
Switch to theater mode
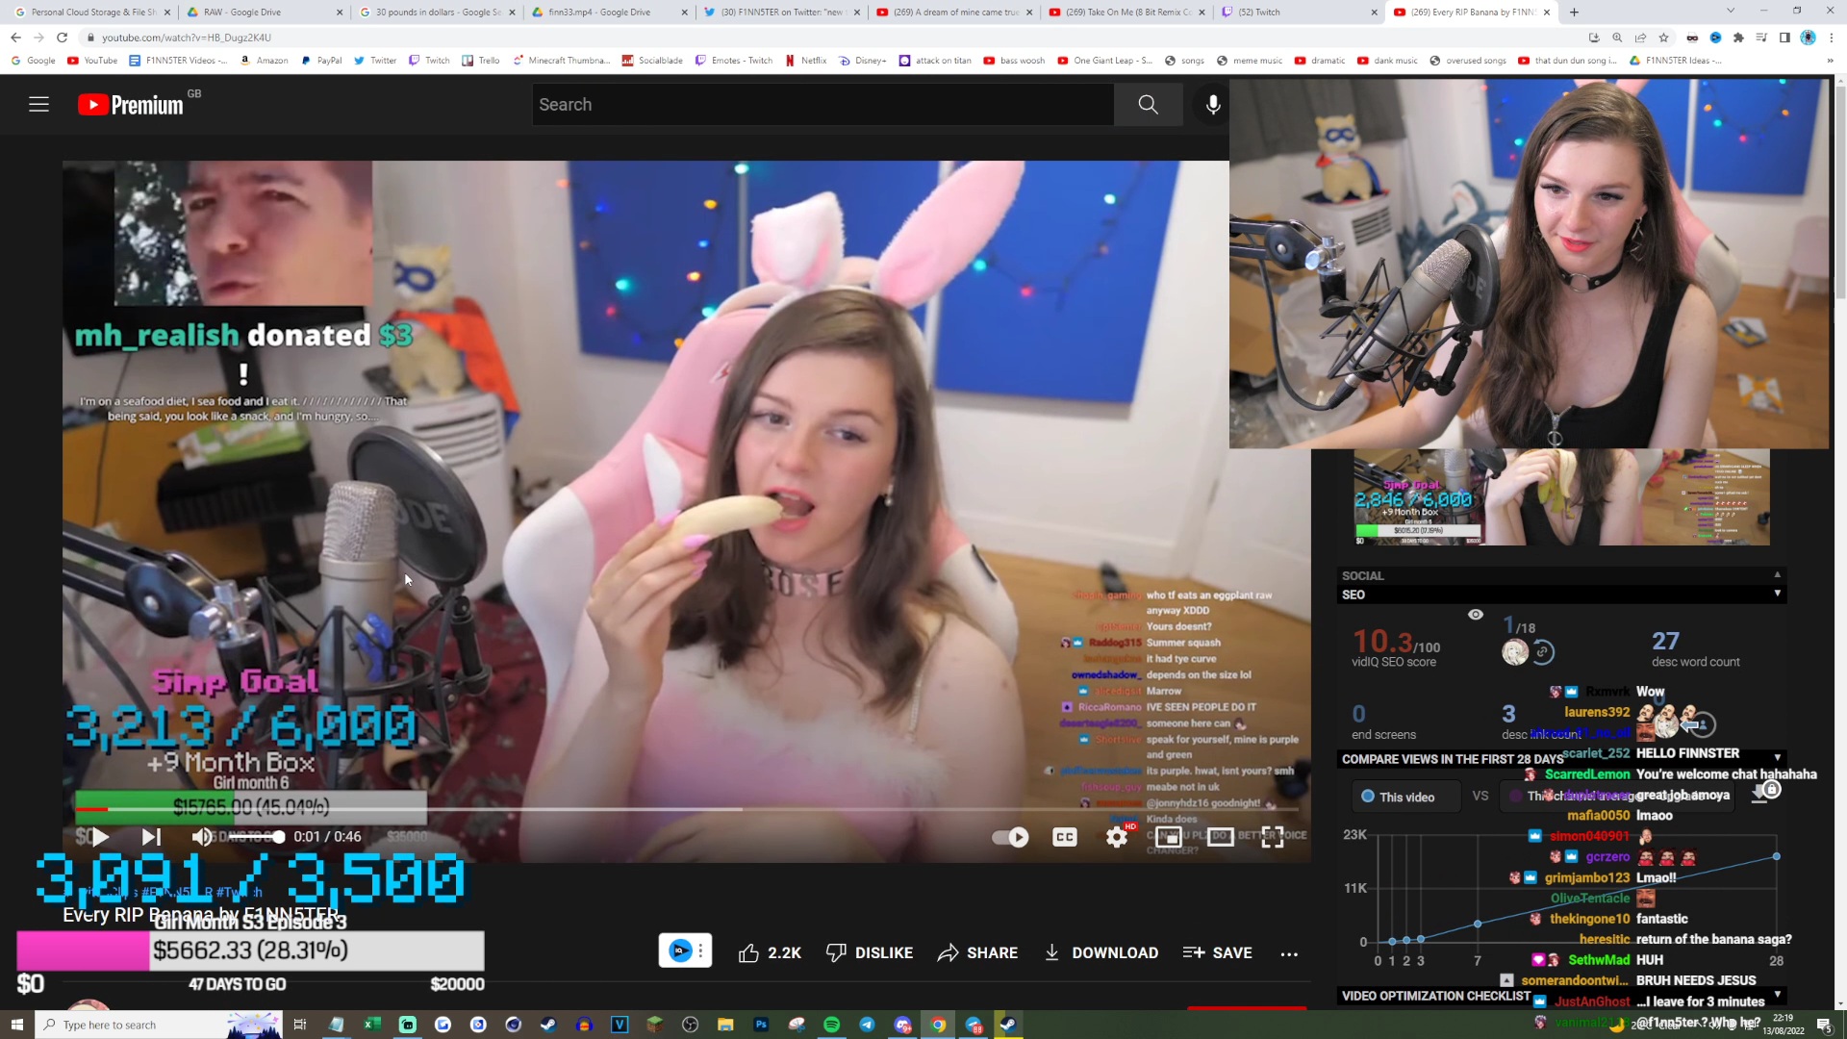click(x=1221, y=837)
